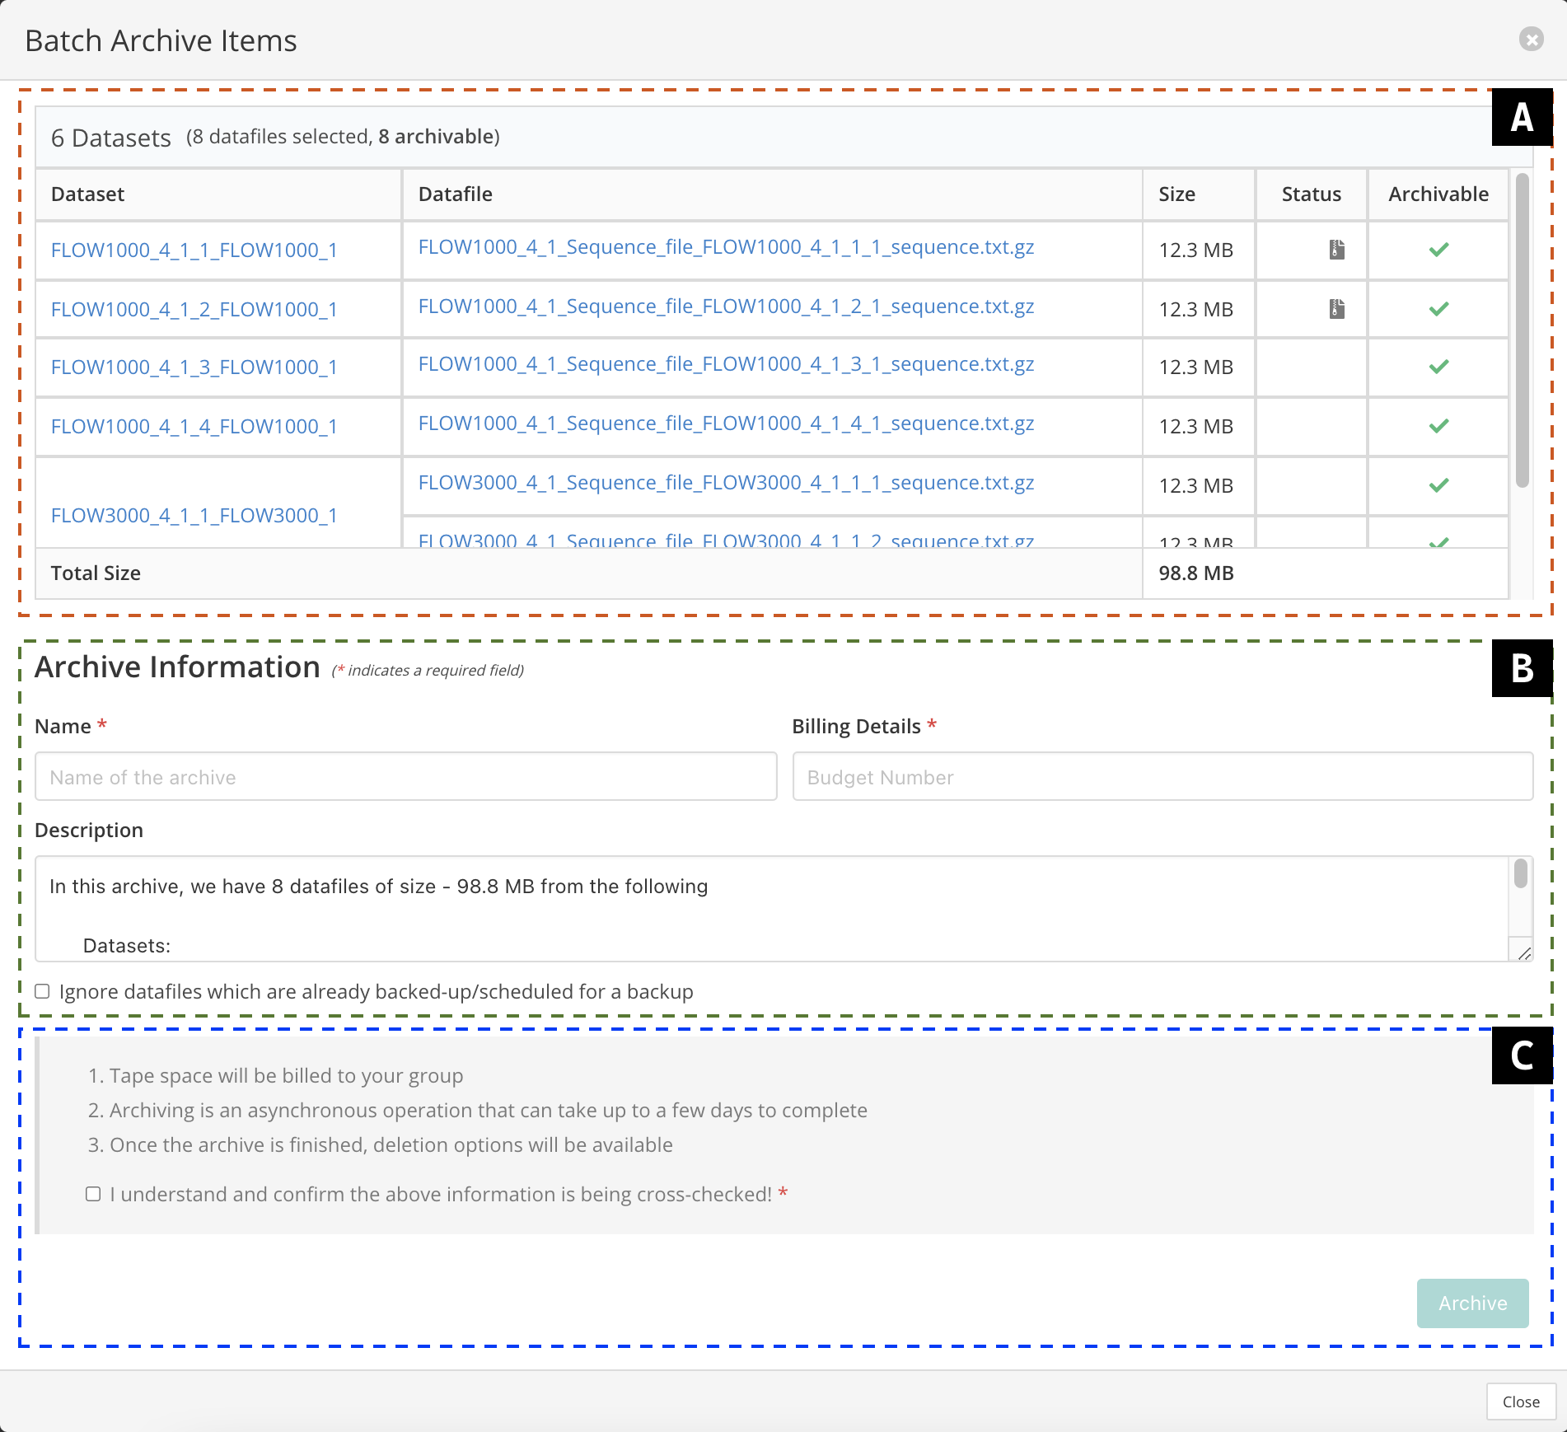The width and height of the screenshot is (1567, 1432).
Task: Open dataset FLOW1000_4_1_4_FLOW1000_1
Action: (x=194, y=427)
